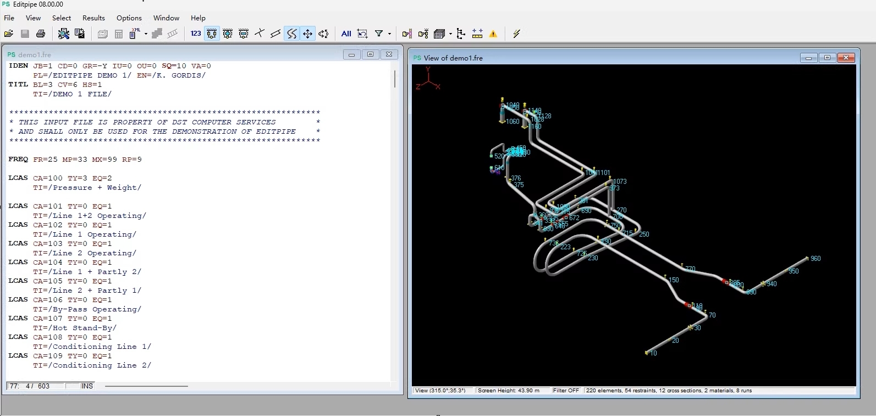Open the XML export dropdown arrow

[x=146, y=34]
